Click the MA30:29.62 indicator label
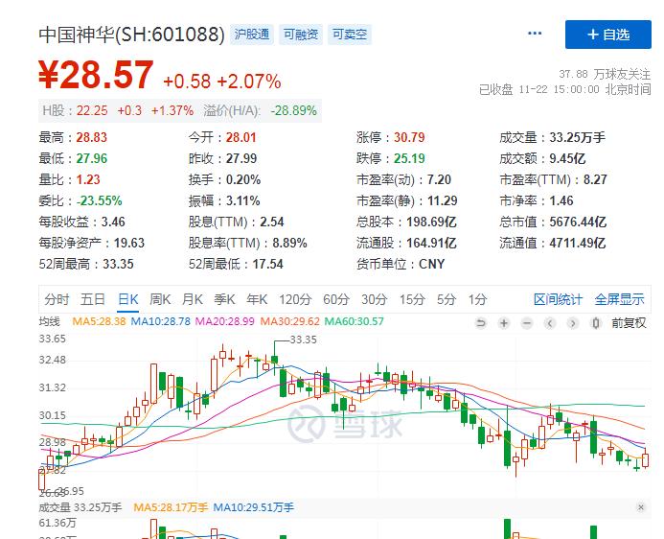 (289, 321)
